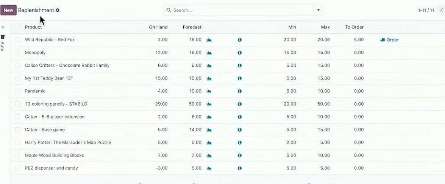Image resolution: width=445 pixels, height=184 pixels.
Task: Show replenishment info for Catan - Base game
Action: point(239,130)
